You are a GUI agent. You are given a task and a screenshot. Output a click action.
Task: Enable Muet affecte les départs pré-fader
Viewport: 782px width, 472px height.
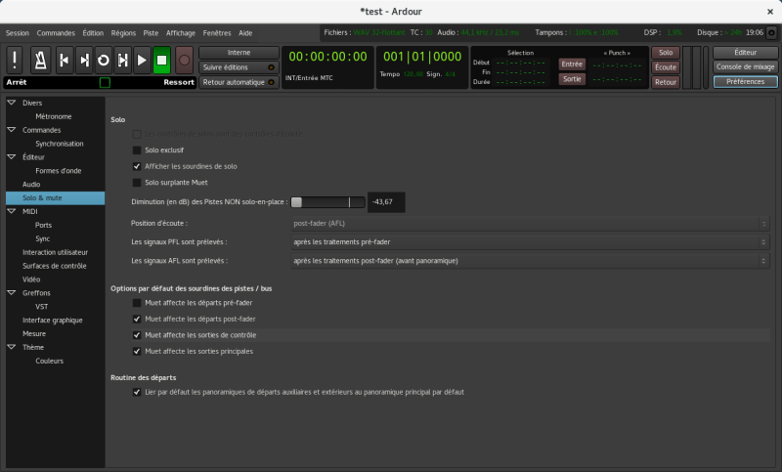tap(137, 303)
